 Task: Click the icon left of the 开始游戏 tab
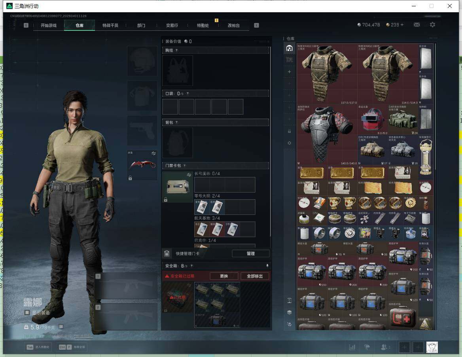point(26,25)
